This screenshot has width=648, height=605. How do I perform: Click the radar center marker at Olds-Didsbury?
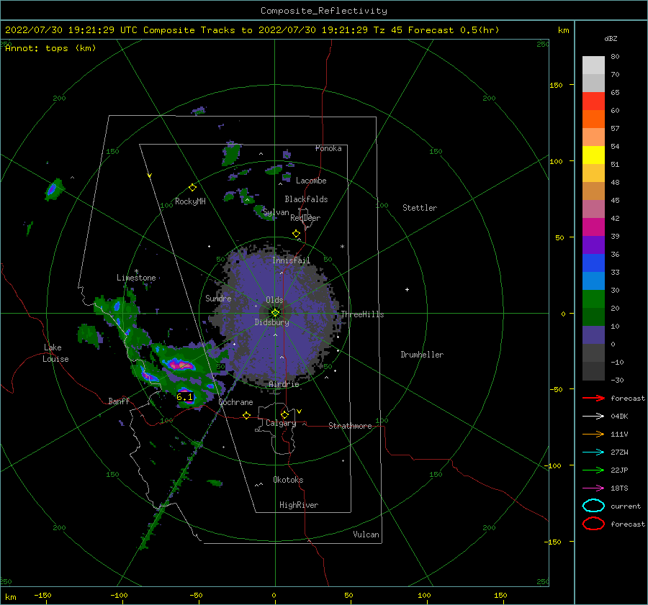[x=275, y=313]
